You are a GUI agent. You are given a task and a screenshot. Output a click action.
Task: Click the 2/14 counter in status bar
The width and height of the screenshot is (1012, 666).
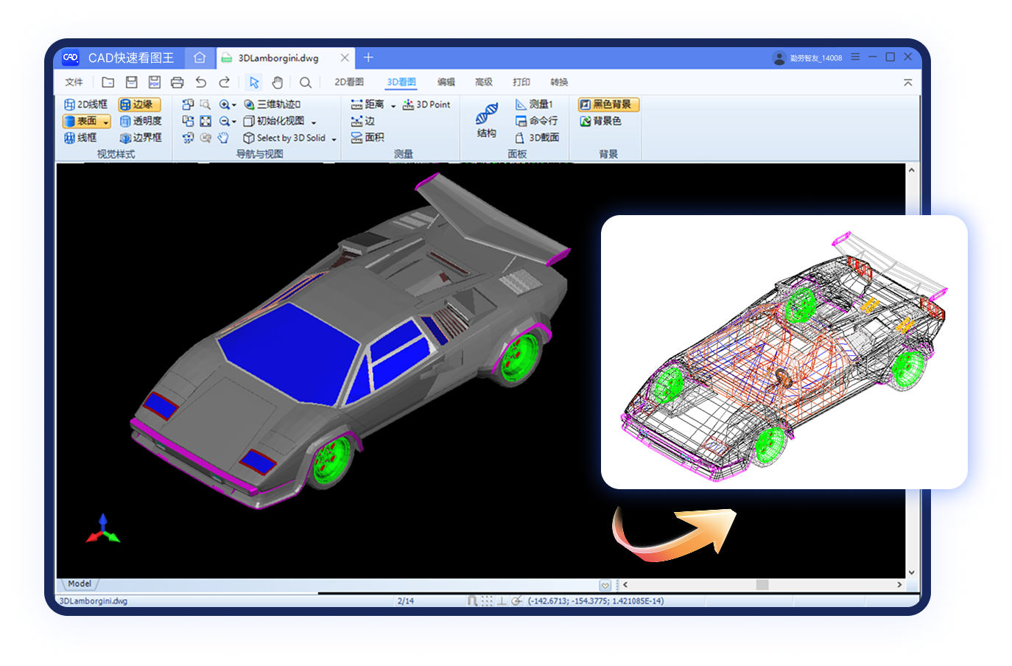coord(406,601)
